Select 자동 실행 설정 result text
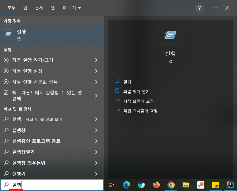Screen dimensions: 237x191 coord(27,71)
